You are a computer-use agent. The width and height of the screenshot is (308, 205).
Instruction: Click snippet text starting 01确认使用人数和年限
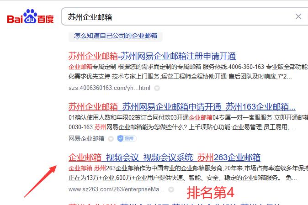[x=188, y=117]
